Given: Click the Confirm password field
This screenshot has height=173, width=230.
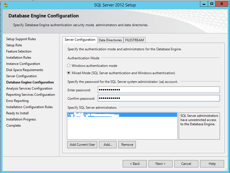Looking at the screenshot, I should pos(159,98).
